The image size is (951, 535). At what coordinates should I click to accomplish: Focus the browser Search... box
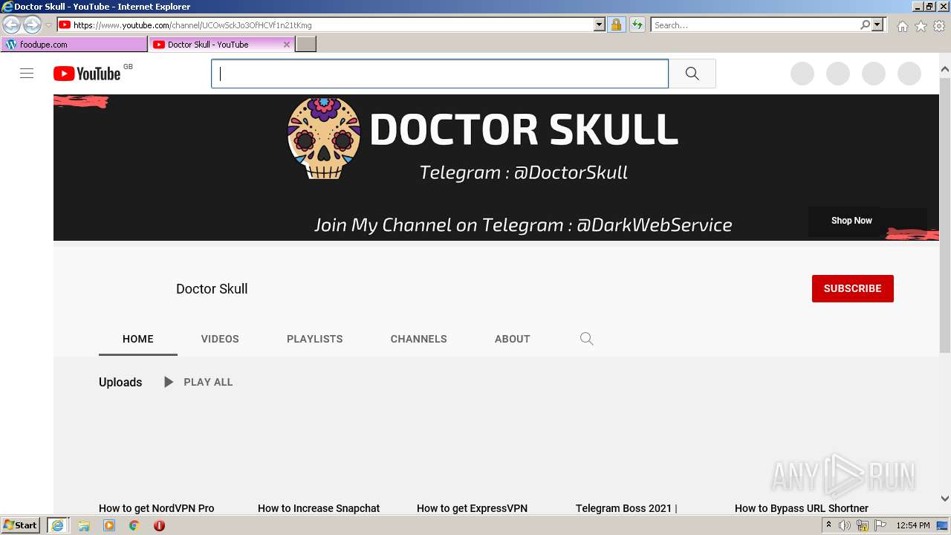(x=755, y=25)
